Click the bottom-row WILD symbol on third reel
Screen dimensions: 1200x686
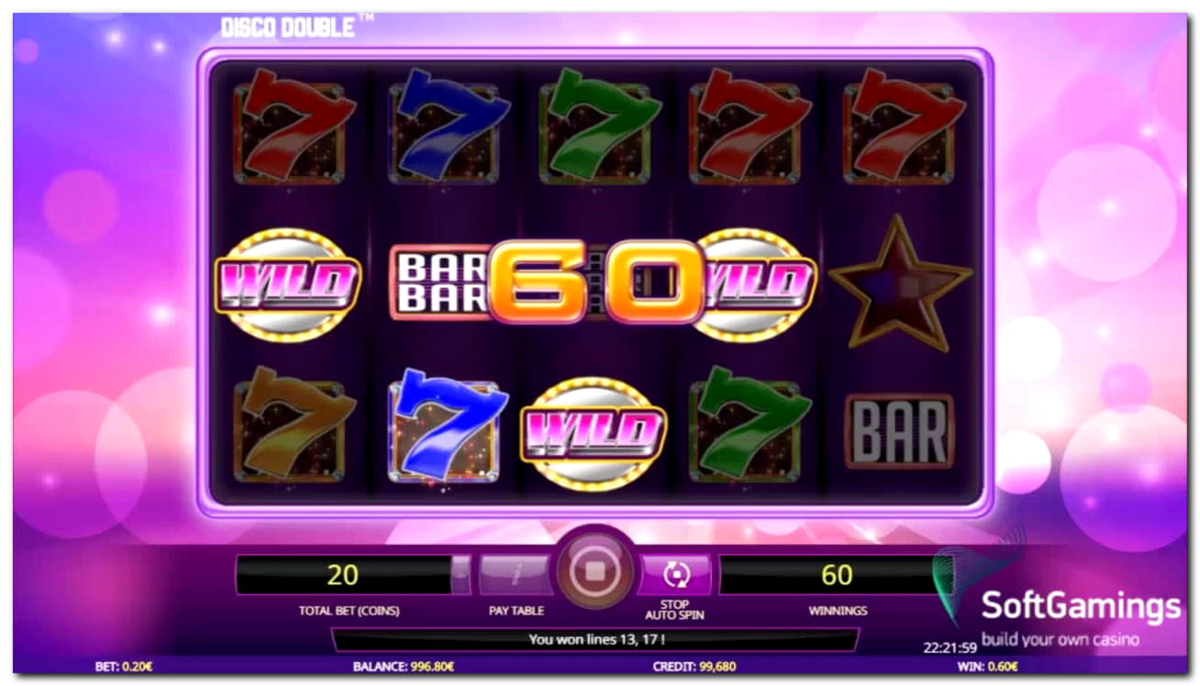tap(594, 433)
